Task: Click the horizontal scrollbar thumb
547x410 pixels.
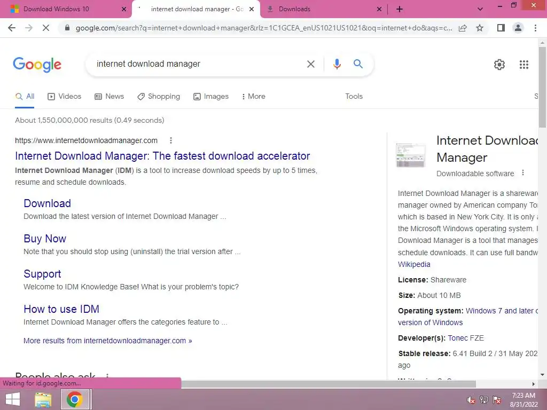Action: [328, 384]
